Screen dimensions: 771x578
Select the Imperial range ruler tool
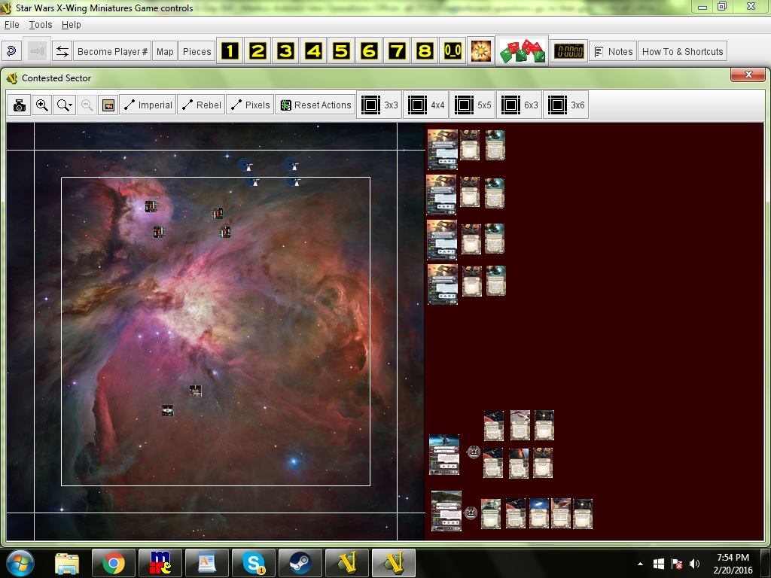148,105
